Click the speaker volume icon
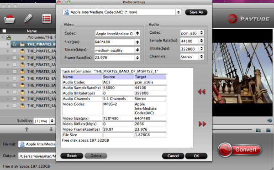 coord(269,120)
